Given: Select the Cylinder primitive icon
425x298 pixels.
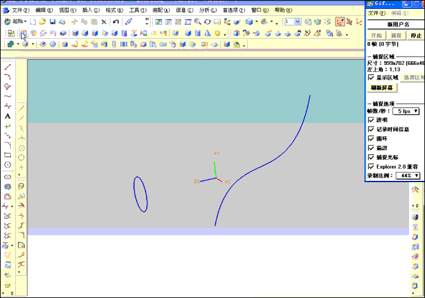Looking at the screenshot, I should (198, 33).
